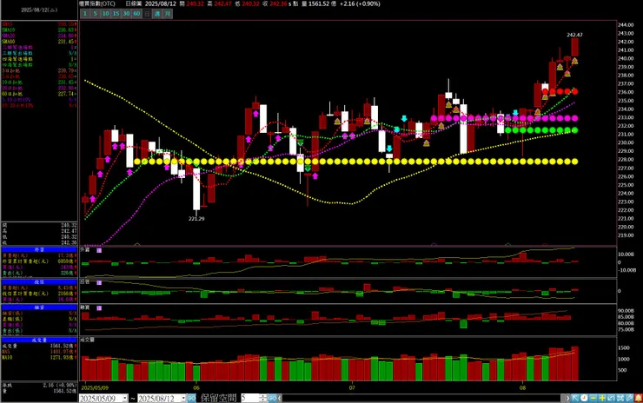Select the weekly (週) chart period
Screen dimensions: 643x403
157,14
